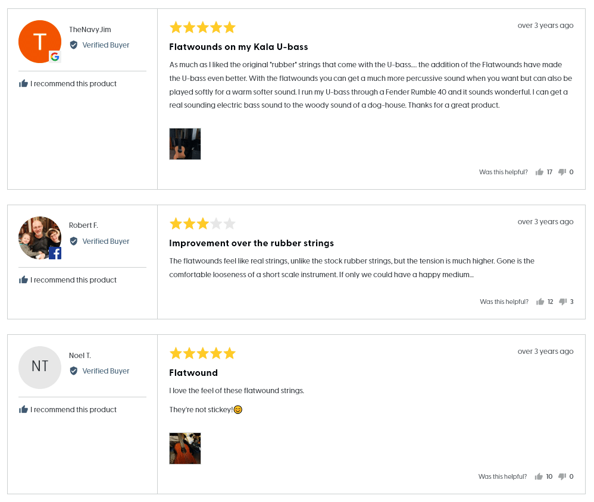Mark Noel T.'s review as helpful
The image size is (594, 502).
click(539, 477)
